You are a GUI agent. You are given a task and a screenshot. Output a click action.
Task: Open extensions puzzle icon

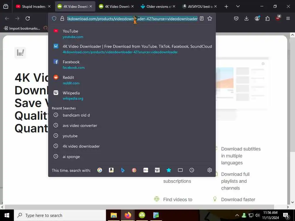tap(267, 18)
